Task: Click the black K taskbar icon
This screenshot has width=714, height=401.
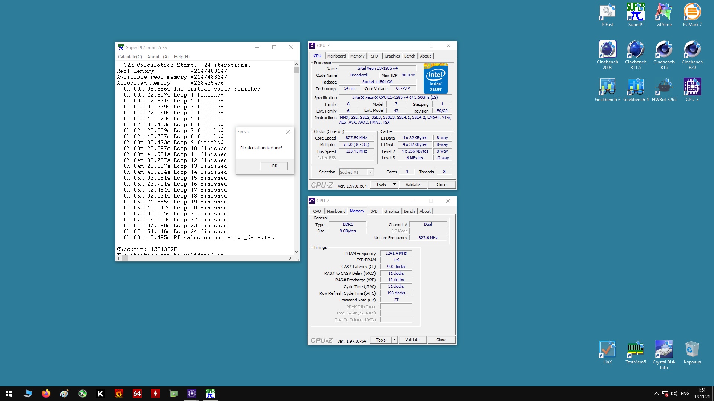Action: click(x=100, y=394)
